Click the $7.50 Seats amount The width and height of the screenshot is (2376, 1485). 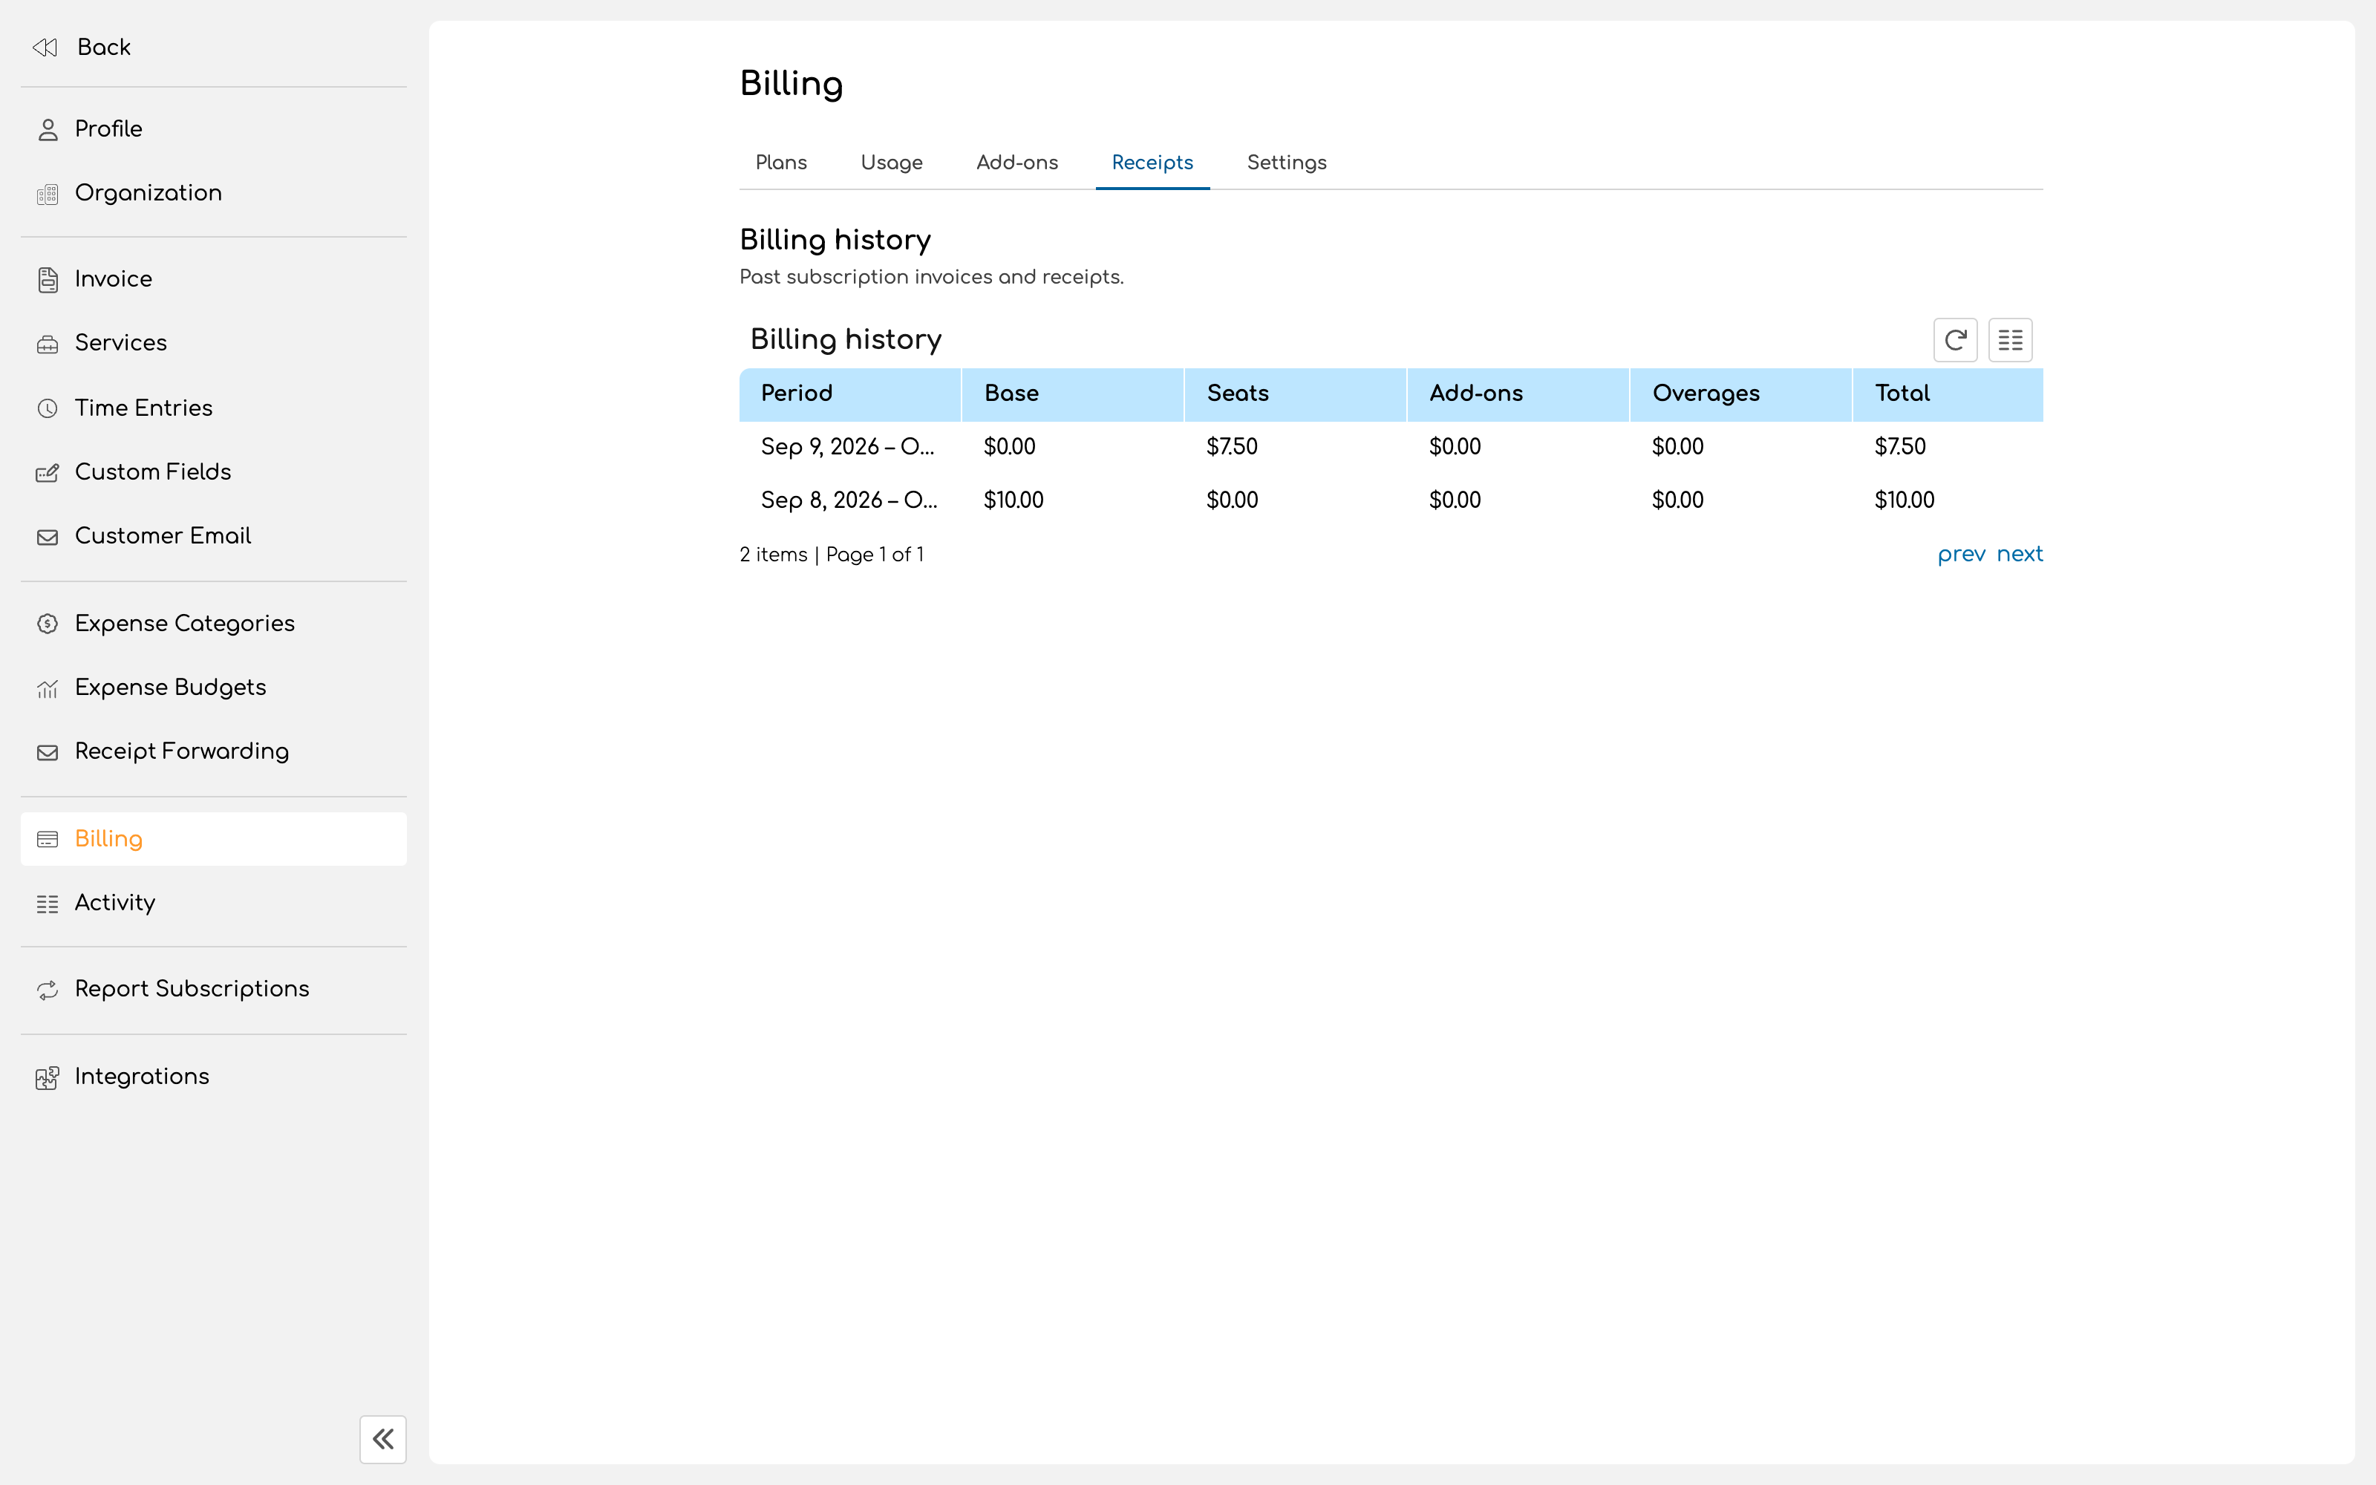click(x=1233, y=447)
